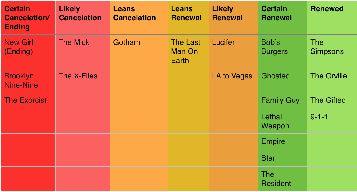Click The X-Files cell

83,80
